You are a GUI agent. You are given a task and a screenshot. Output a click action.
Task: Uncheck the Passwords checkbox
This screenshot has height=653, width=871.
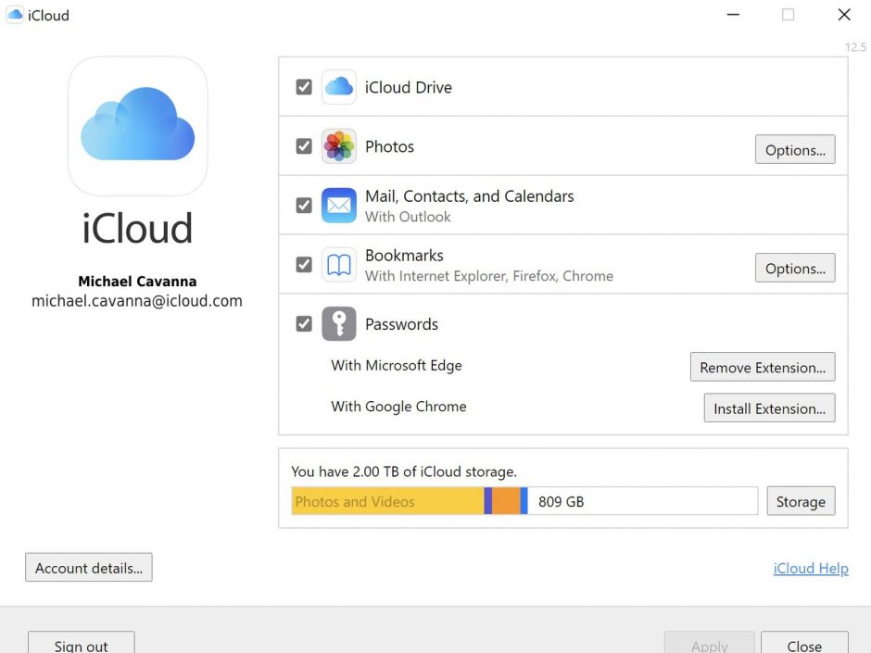coord(304,324)
